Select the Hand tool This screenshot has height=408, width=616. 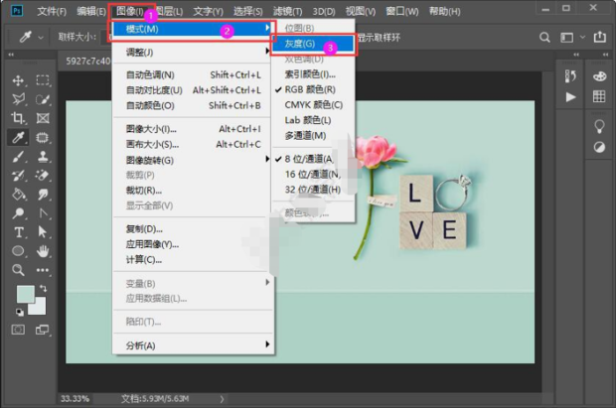point(43,251)
